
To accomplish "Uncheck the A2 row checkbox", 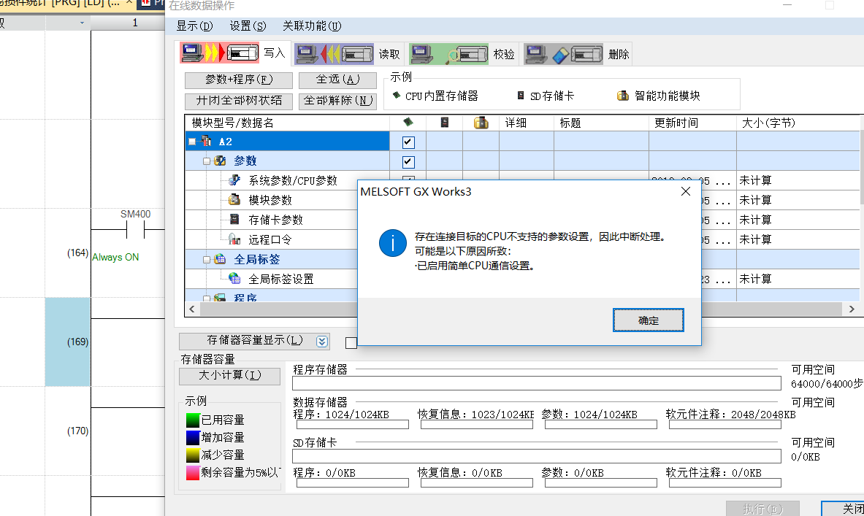I will coord(408,142).
